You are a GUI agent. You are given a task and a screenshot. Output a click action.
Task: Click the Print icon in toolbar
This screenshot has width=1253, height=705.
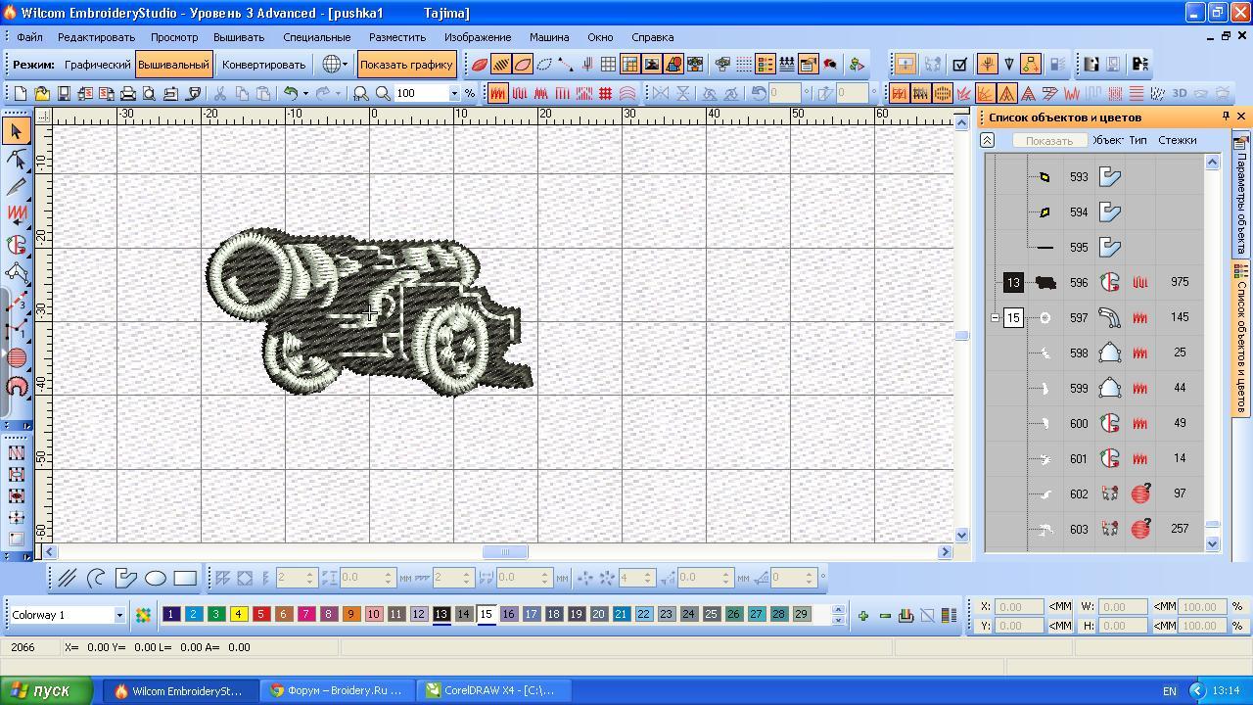(127, 94)
